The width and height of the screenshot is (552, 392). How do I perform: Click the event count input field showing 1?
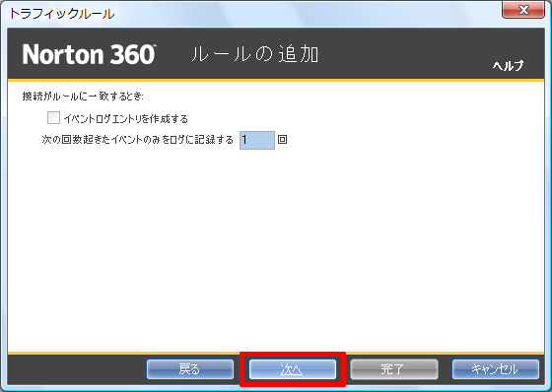[257, 140]
